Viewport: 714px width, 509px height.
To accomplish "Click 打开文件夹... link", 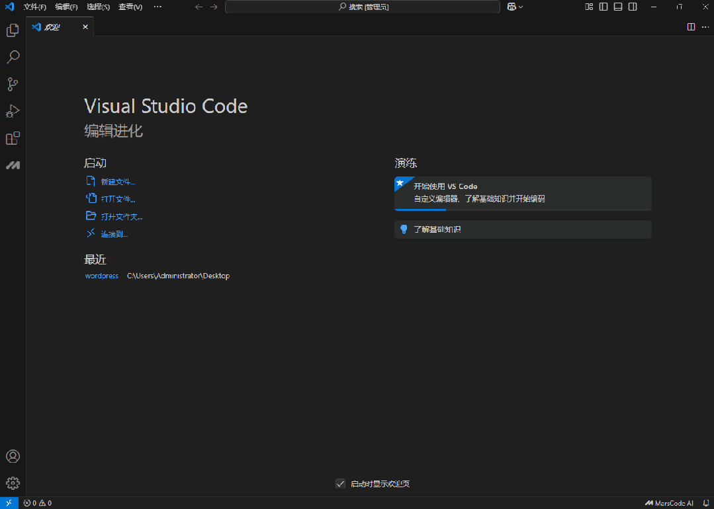I will click(x=122, y=217).
